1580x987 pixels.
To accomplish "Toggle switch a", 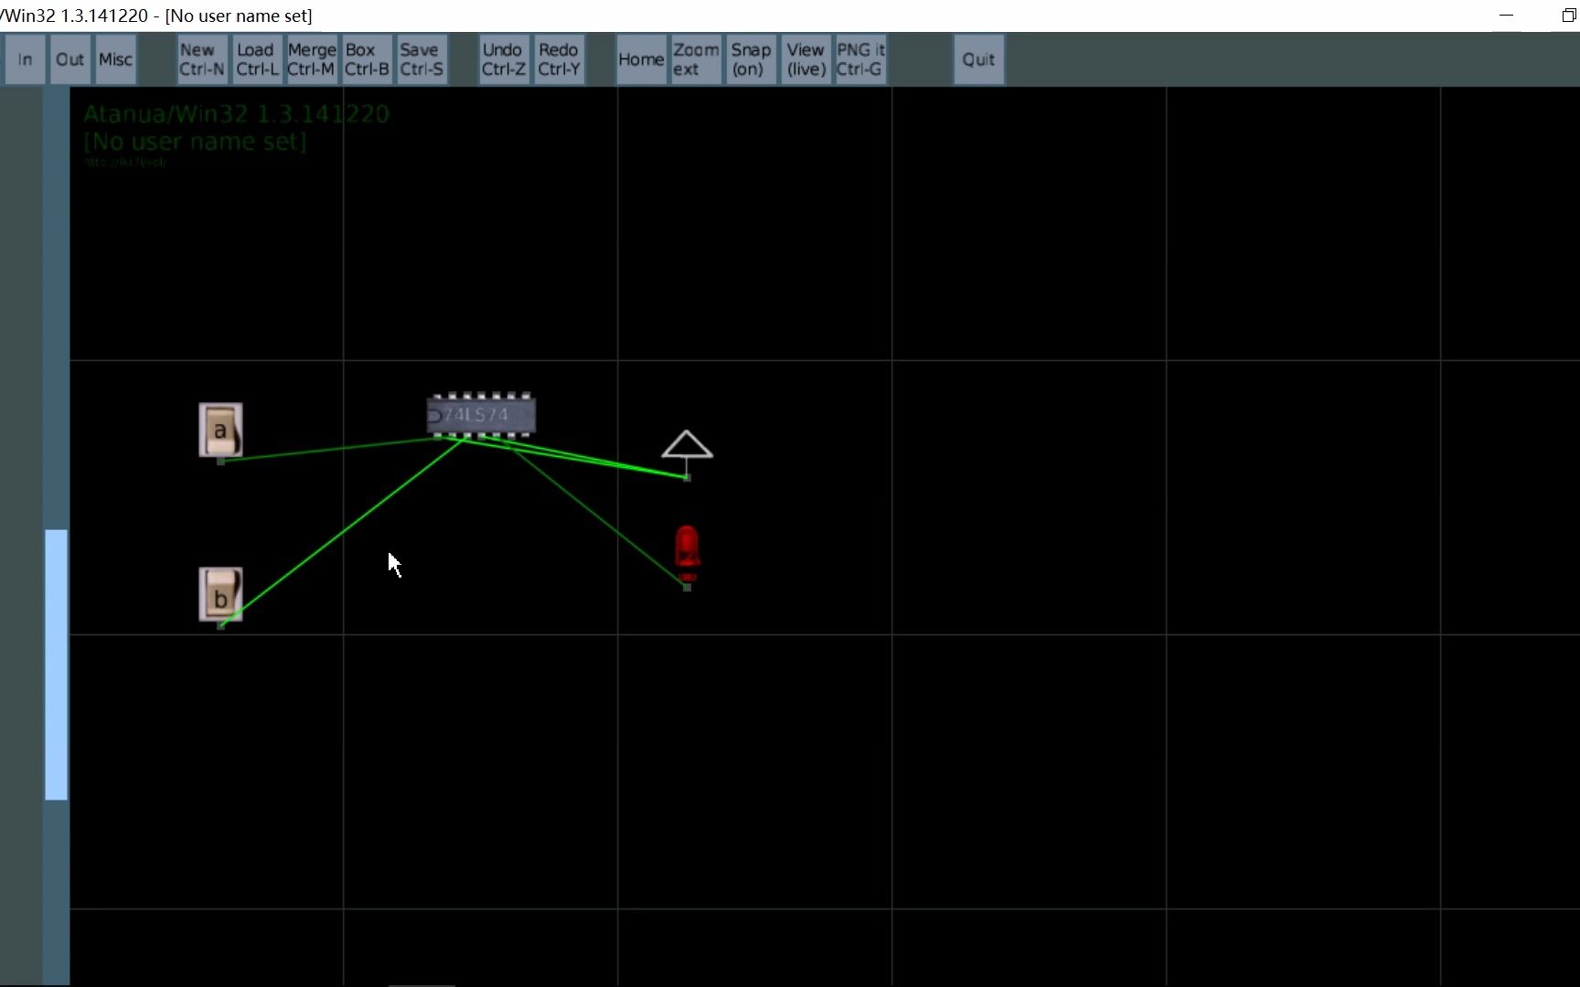I will 220,430.
